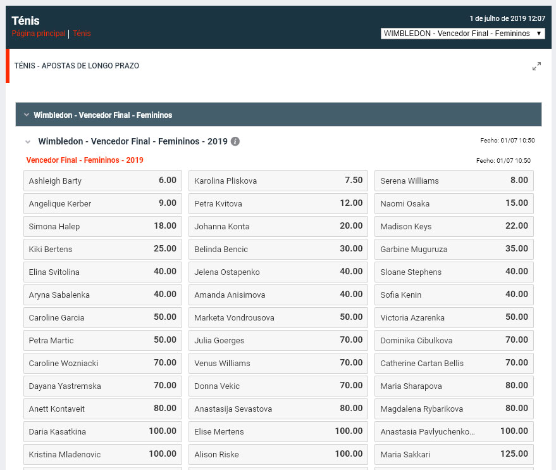Select Dayana Yastremska 70.00
This screenshot has height=470, width=556.
(x=103, y=386)
